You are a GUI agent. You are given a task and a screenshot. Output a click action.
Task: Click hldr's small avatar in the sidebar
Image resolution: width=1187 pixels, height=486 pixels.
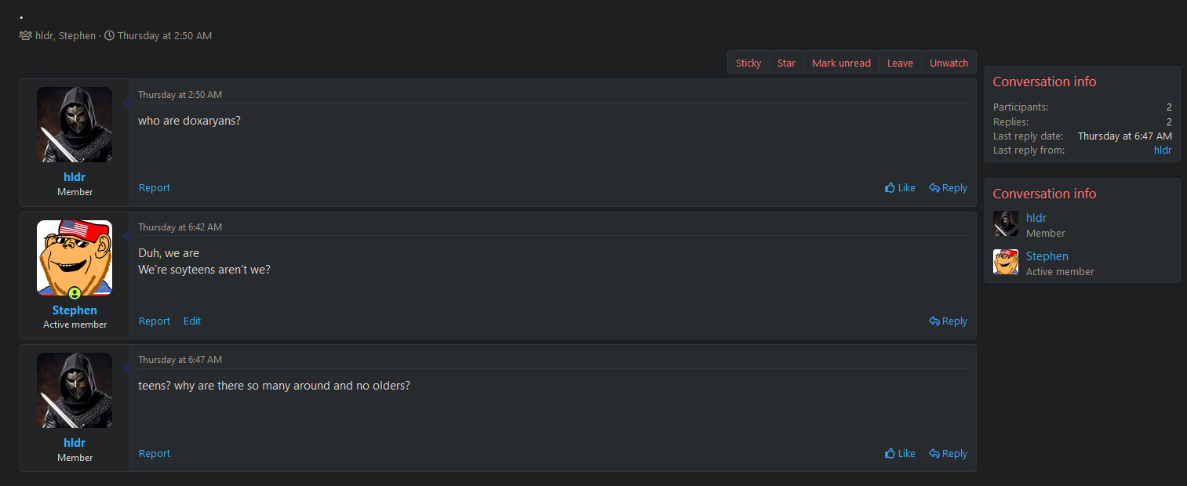pyautogui.click(x=1006, y=223)
